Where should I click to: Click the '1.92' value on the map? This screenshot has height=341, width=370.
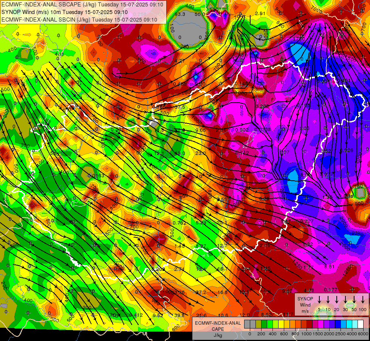point(308,244)
